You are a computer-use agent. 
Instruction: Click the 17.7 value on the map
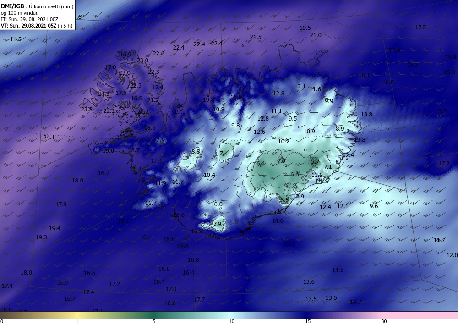(200, 300)
